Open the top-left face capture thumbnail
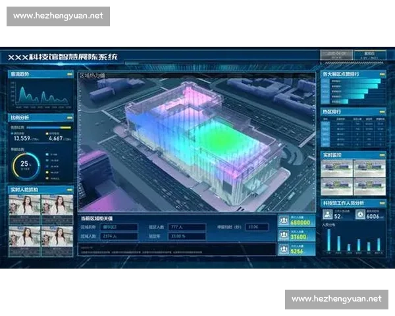 [x=24, y=205]
